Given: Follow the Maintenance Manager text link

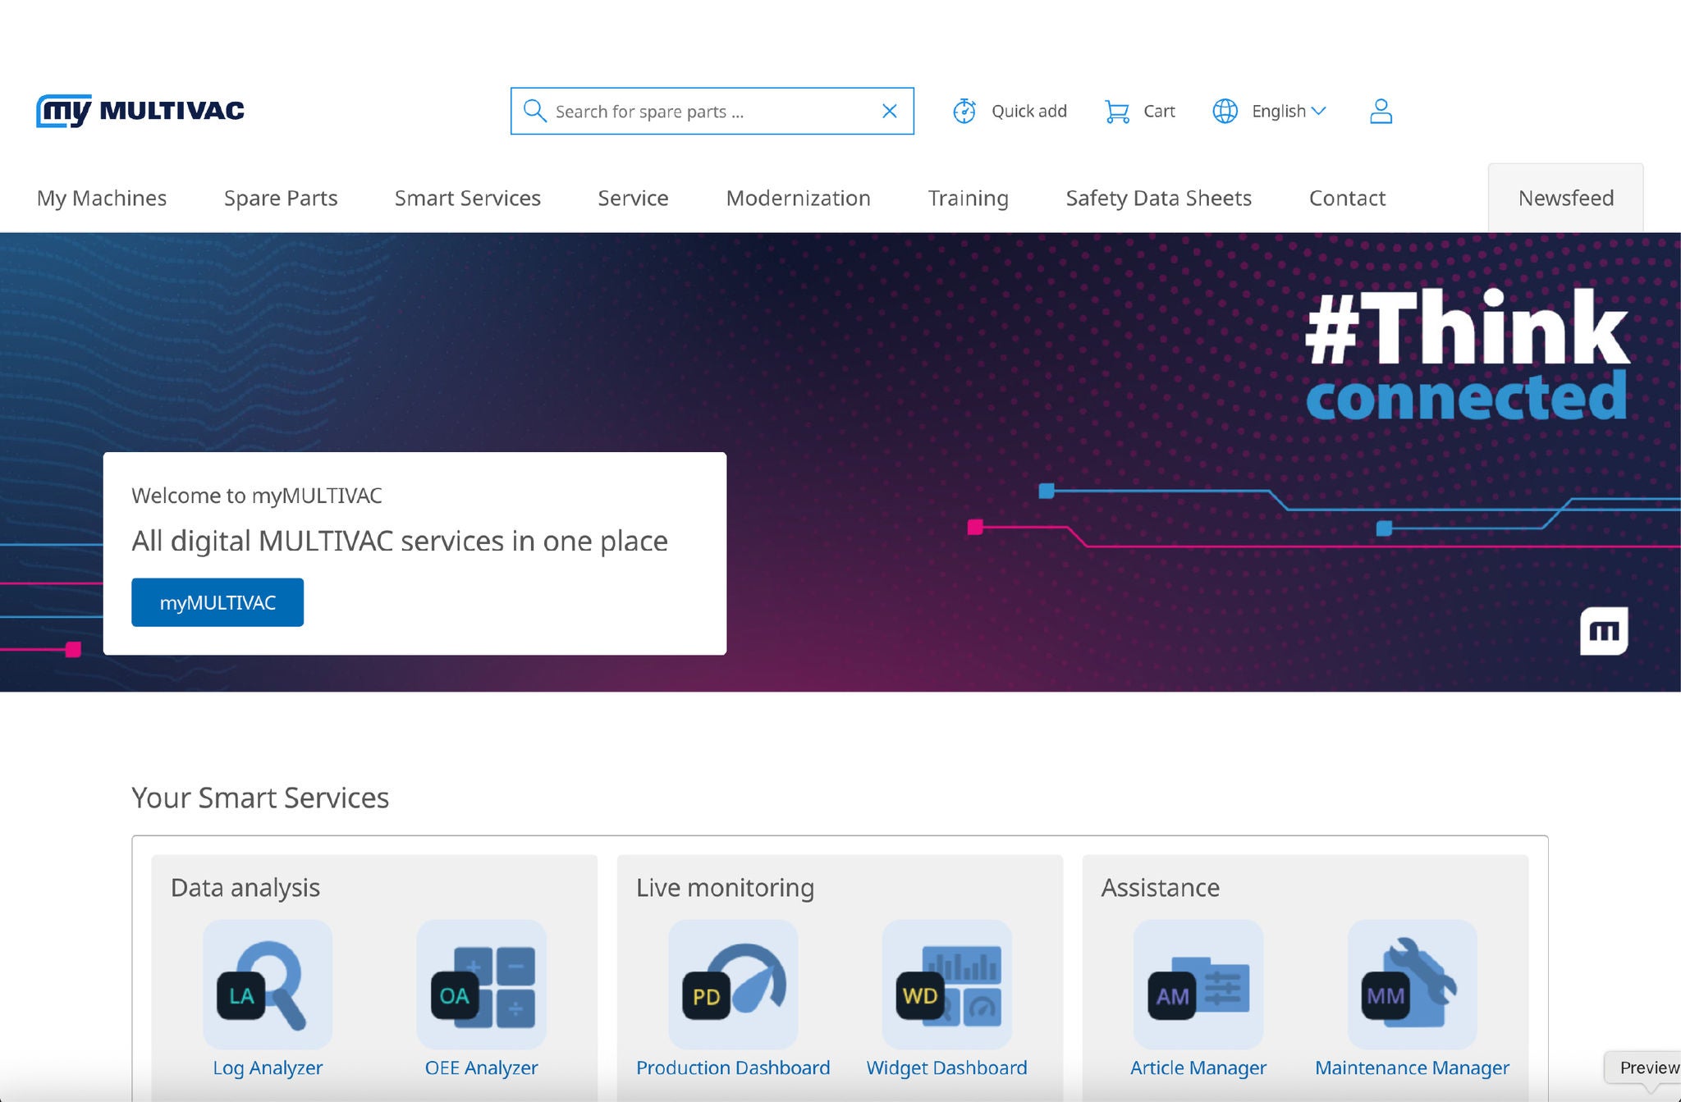Looking at the screenshot, I should (1412, 1068).
